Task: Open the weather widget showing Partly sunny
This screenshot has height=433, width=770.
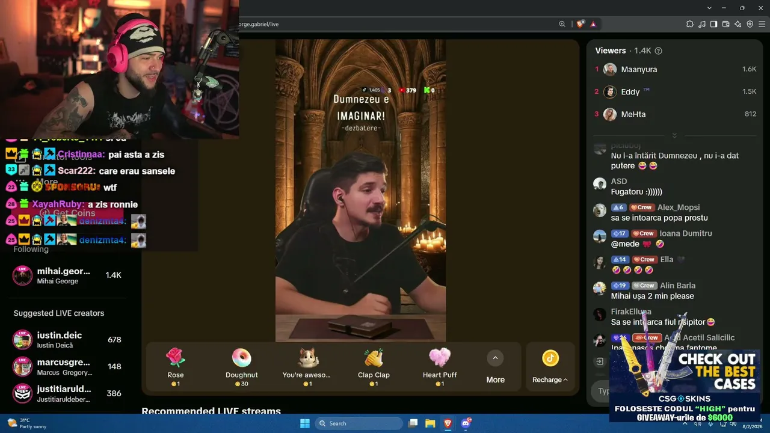Action: coord(27,423)
